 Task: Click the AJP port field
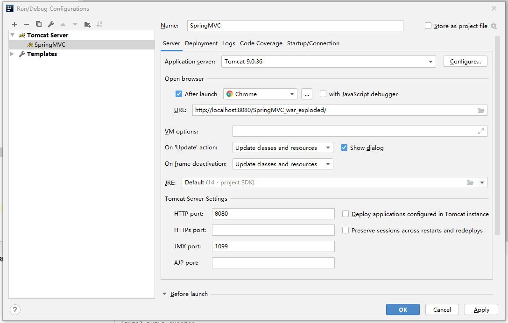point(273,263)
